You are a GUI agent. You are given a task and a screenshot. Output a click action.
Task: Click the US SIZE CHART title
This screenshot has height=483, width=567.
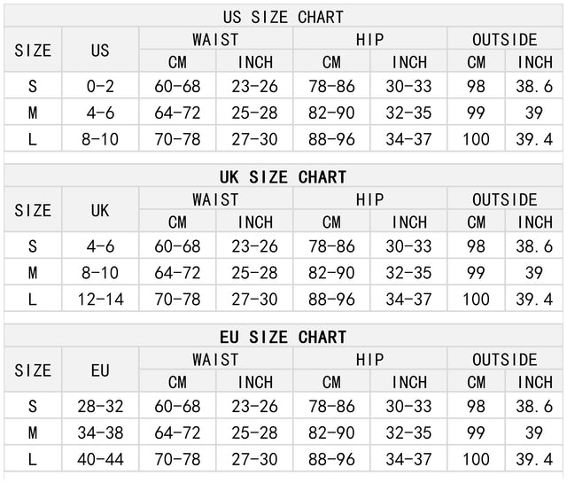tap(283, 17)
